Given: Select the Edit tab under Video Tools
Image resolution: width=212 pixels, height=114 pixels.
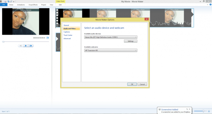Looking at the screenshot, I should (x=60, y=5).
